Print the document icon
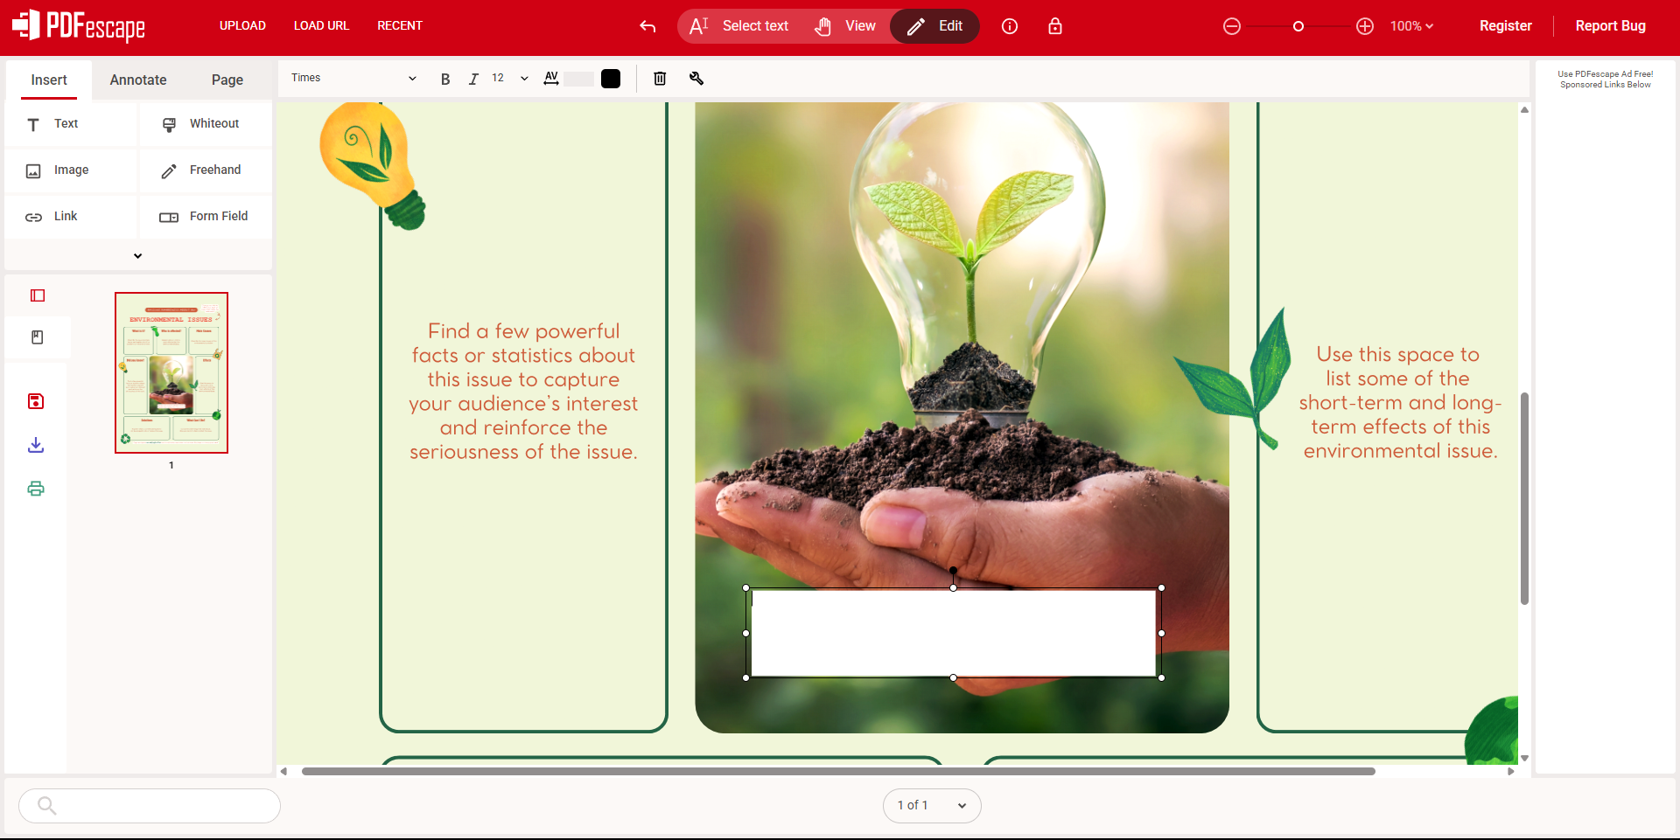The height and width of the screenshot is (840, 1680). (x=36, y=489)
